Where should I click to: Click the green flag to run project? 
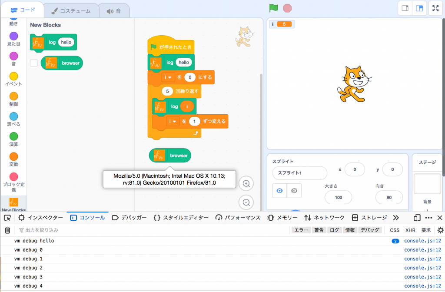pyautogui.click(x=273, y=8)
